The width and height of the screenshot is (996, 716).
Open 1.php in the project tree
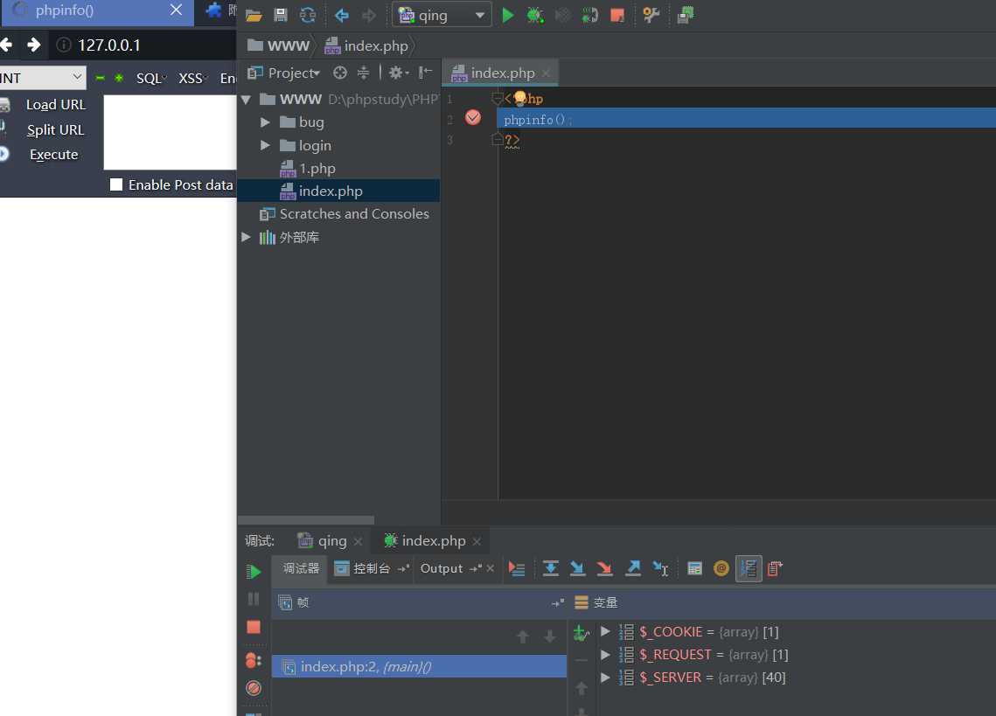308,169
